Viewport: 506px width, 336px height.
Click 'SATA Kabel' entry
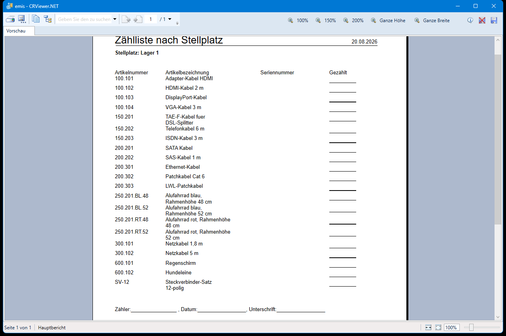click(179, 148)
